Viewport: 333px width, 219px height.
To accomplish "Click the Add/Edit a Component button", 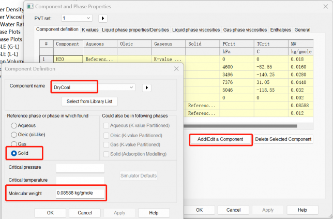I will click(x=220, y=139).
